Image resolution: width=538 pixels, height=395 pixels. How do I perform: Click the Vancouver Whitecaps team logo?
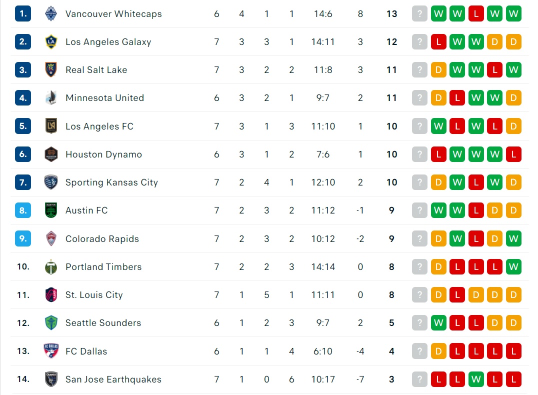(51, 13)
